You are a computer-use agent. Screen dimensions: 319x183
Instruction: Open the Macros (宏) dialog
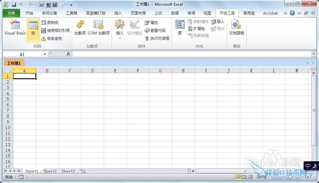[x=33, y=30]
